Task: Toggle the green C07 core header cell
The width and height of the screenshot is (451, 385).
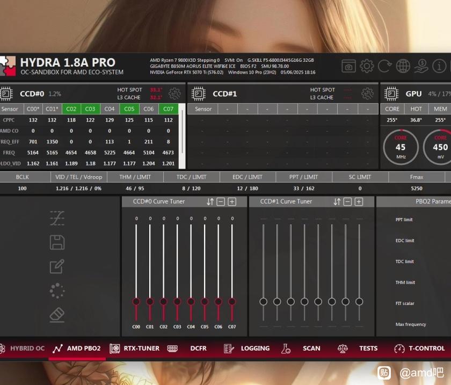Action: (x=168, y=109)
